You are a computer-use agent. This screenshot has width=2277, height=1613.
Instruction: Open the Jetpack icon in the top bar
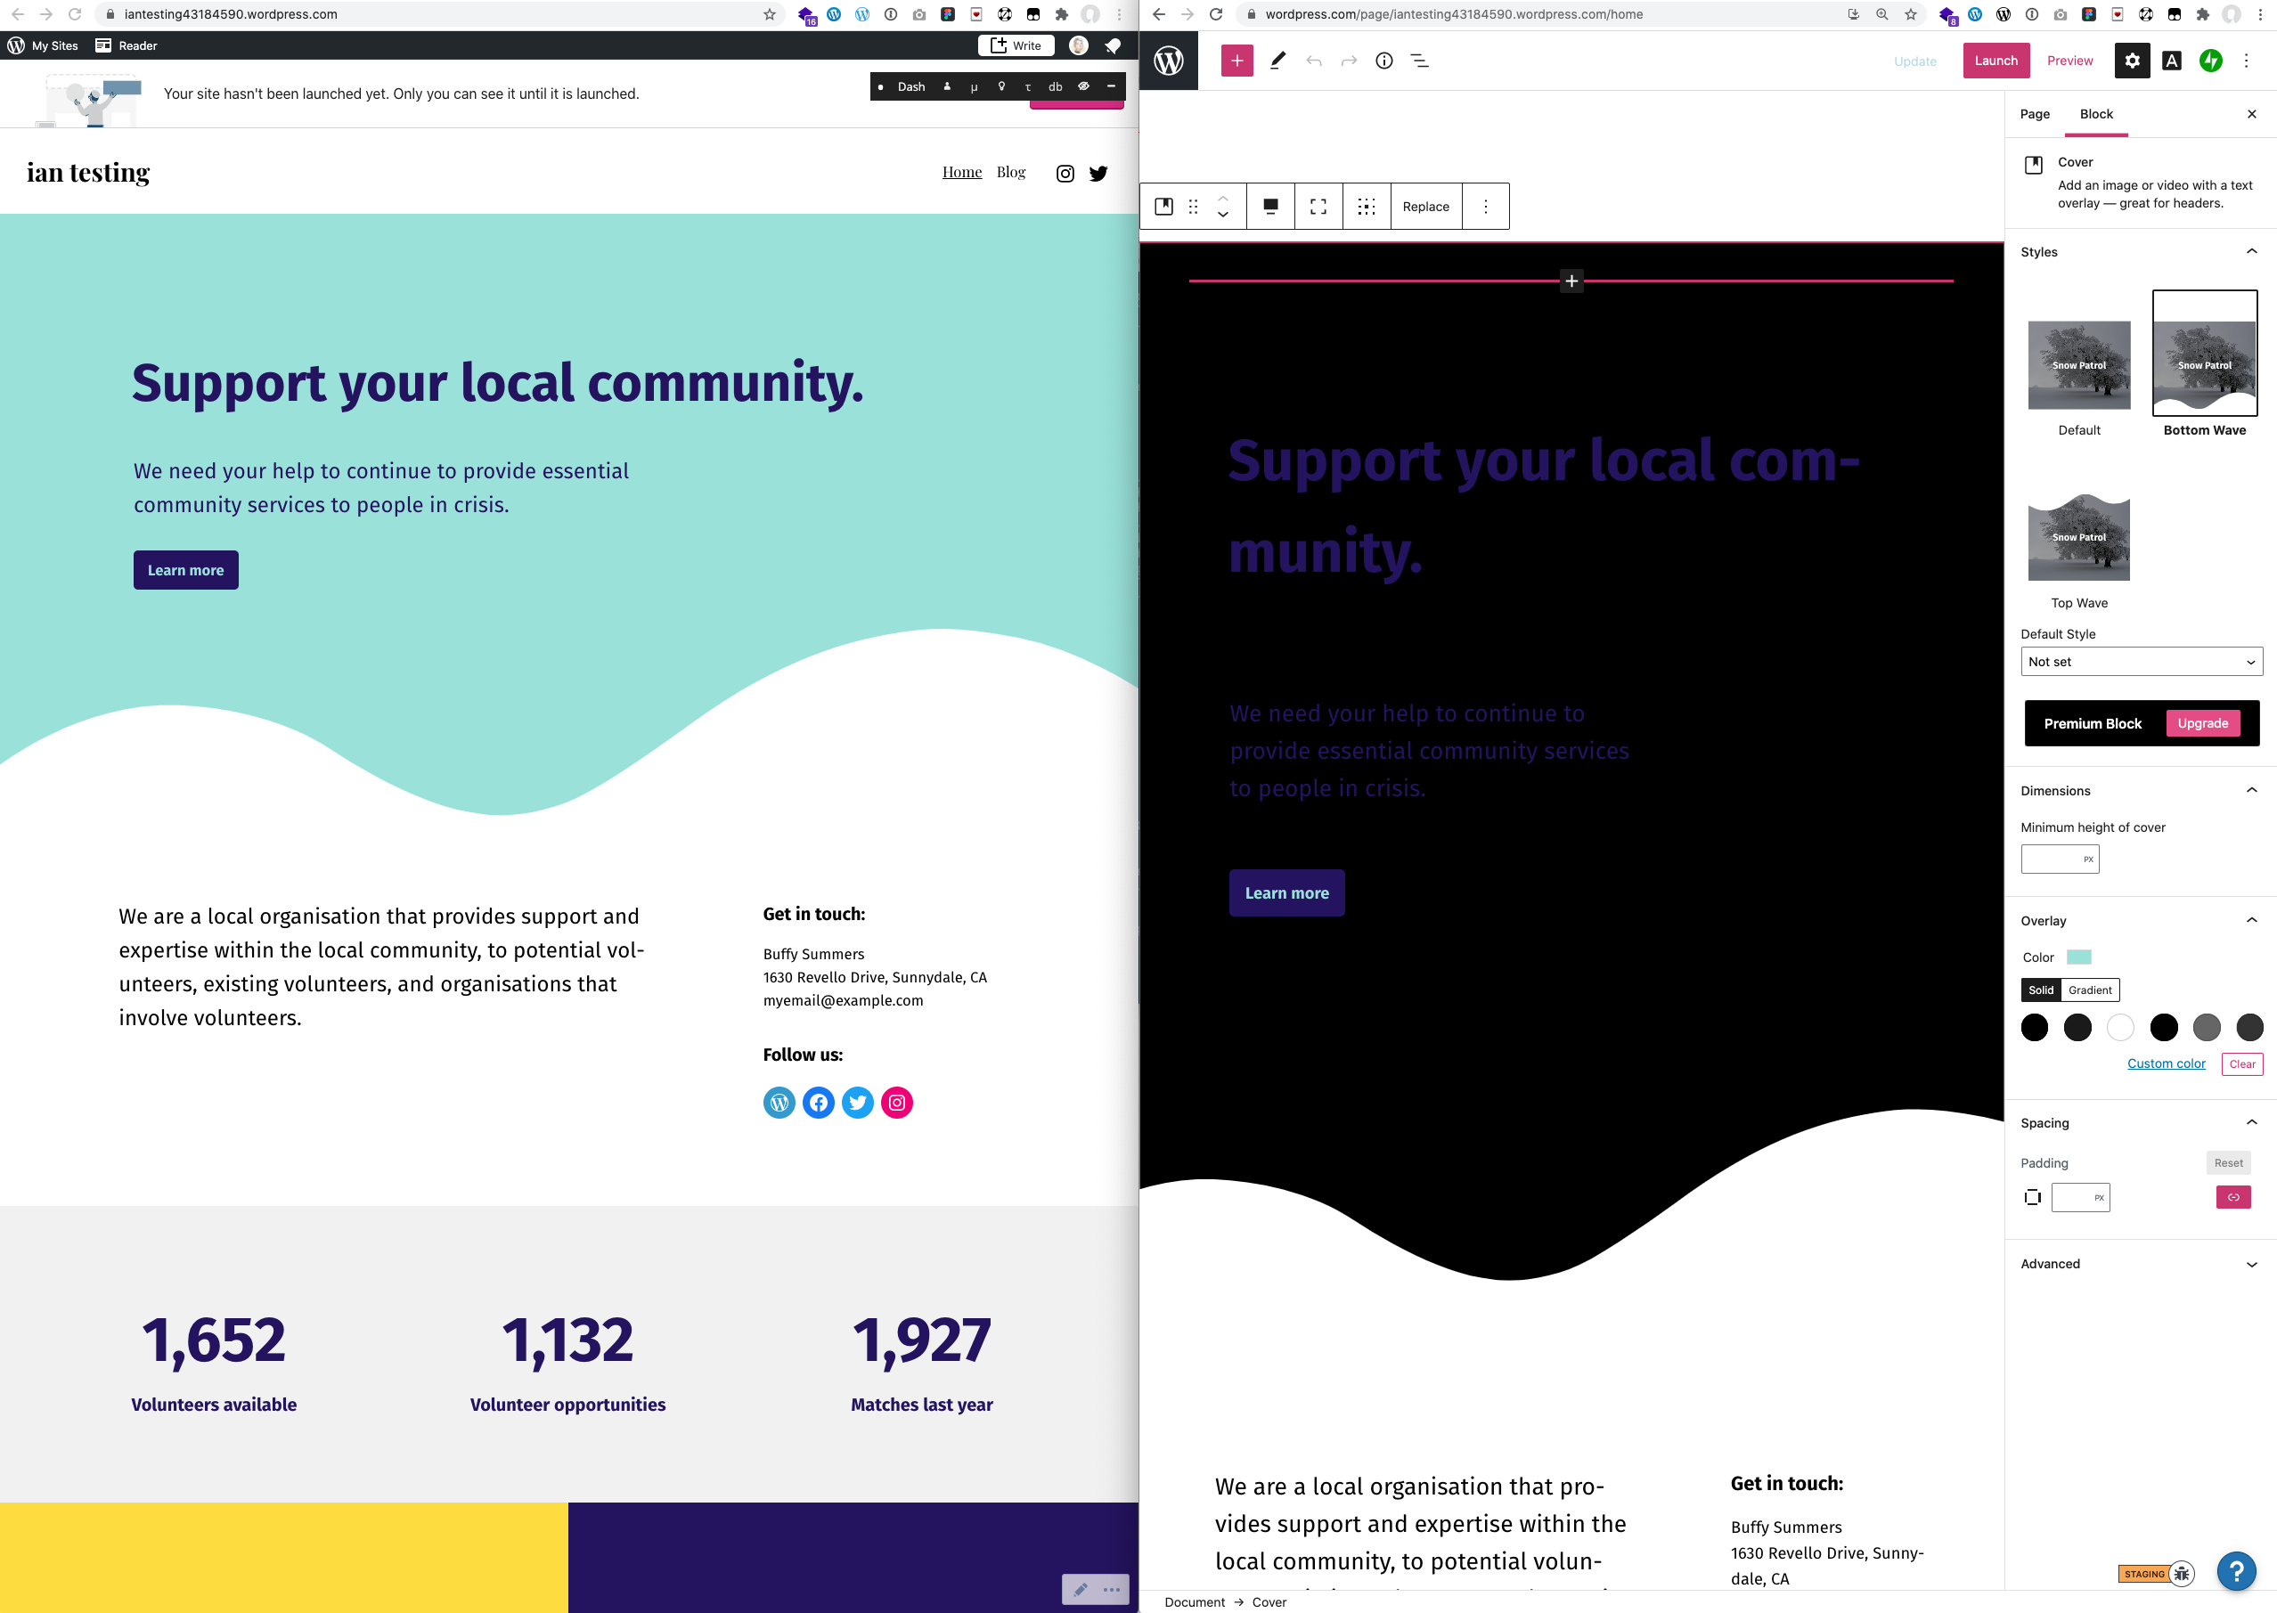[x=2211, y=61]
